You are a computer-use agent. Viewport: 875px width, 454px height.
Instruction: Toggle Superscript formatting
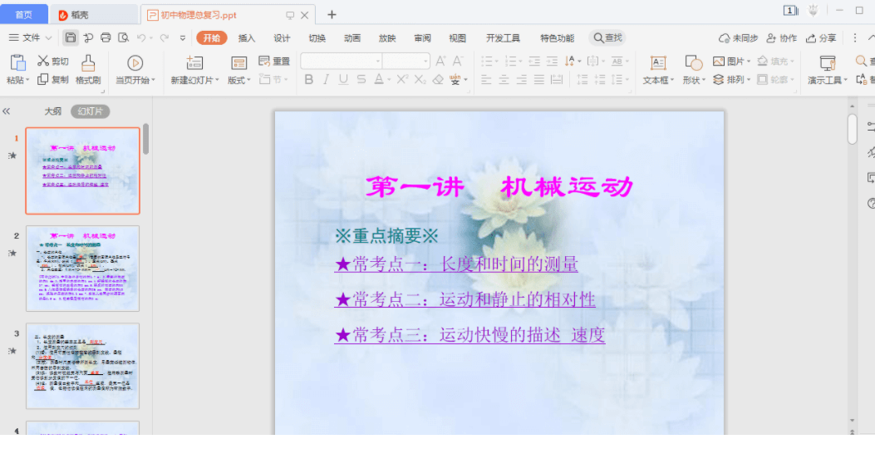pyautogui.click(x=402, y=79)
